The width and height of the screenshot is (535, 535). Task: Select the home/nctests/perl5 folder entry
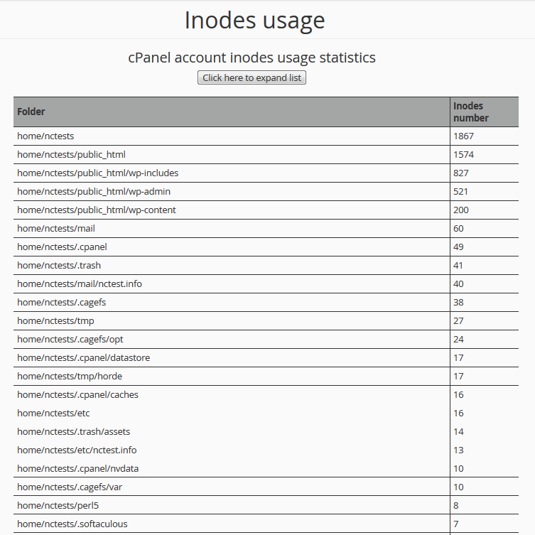[x=266, y=505]
